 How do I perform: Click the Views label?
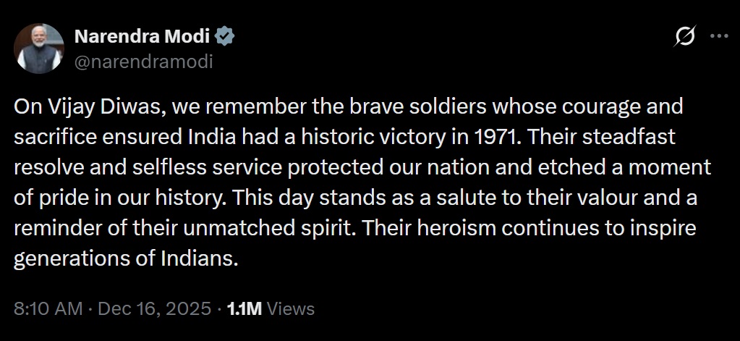pyautogui.click(x=291, y=309)
